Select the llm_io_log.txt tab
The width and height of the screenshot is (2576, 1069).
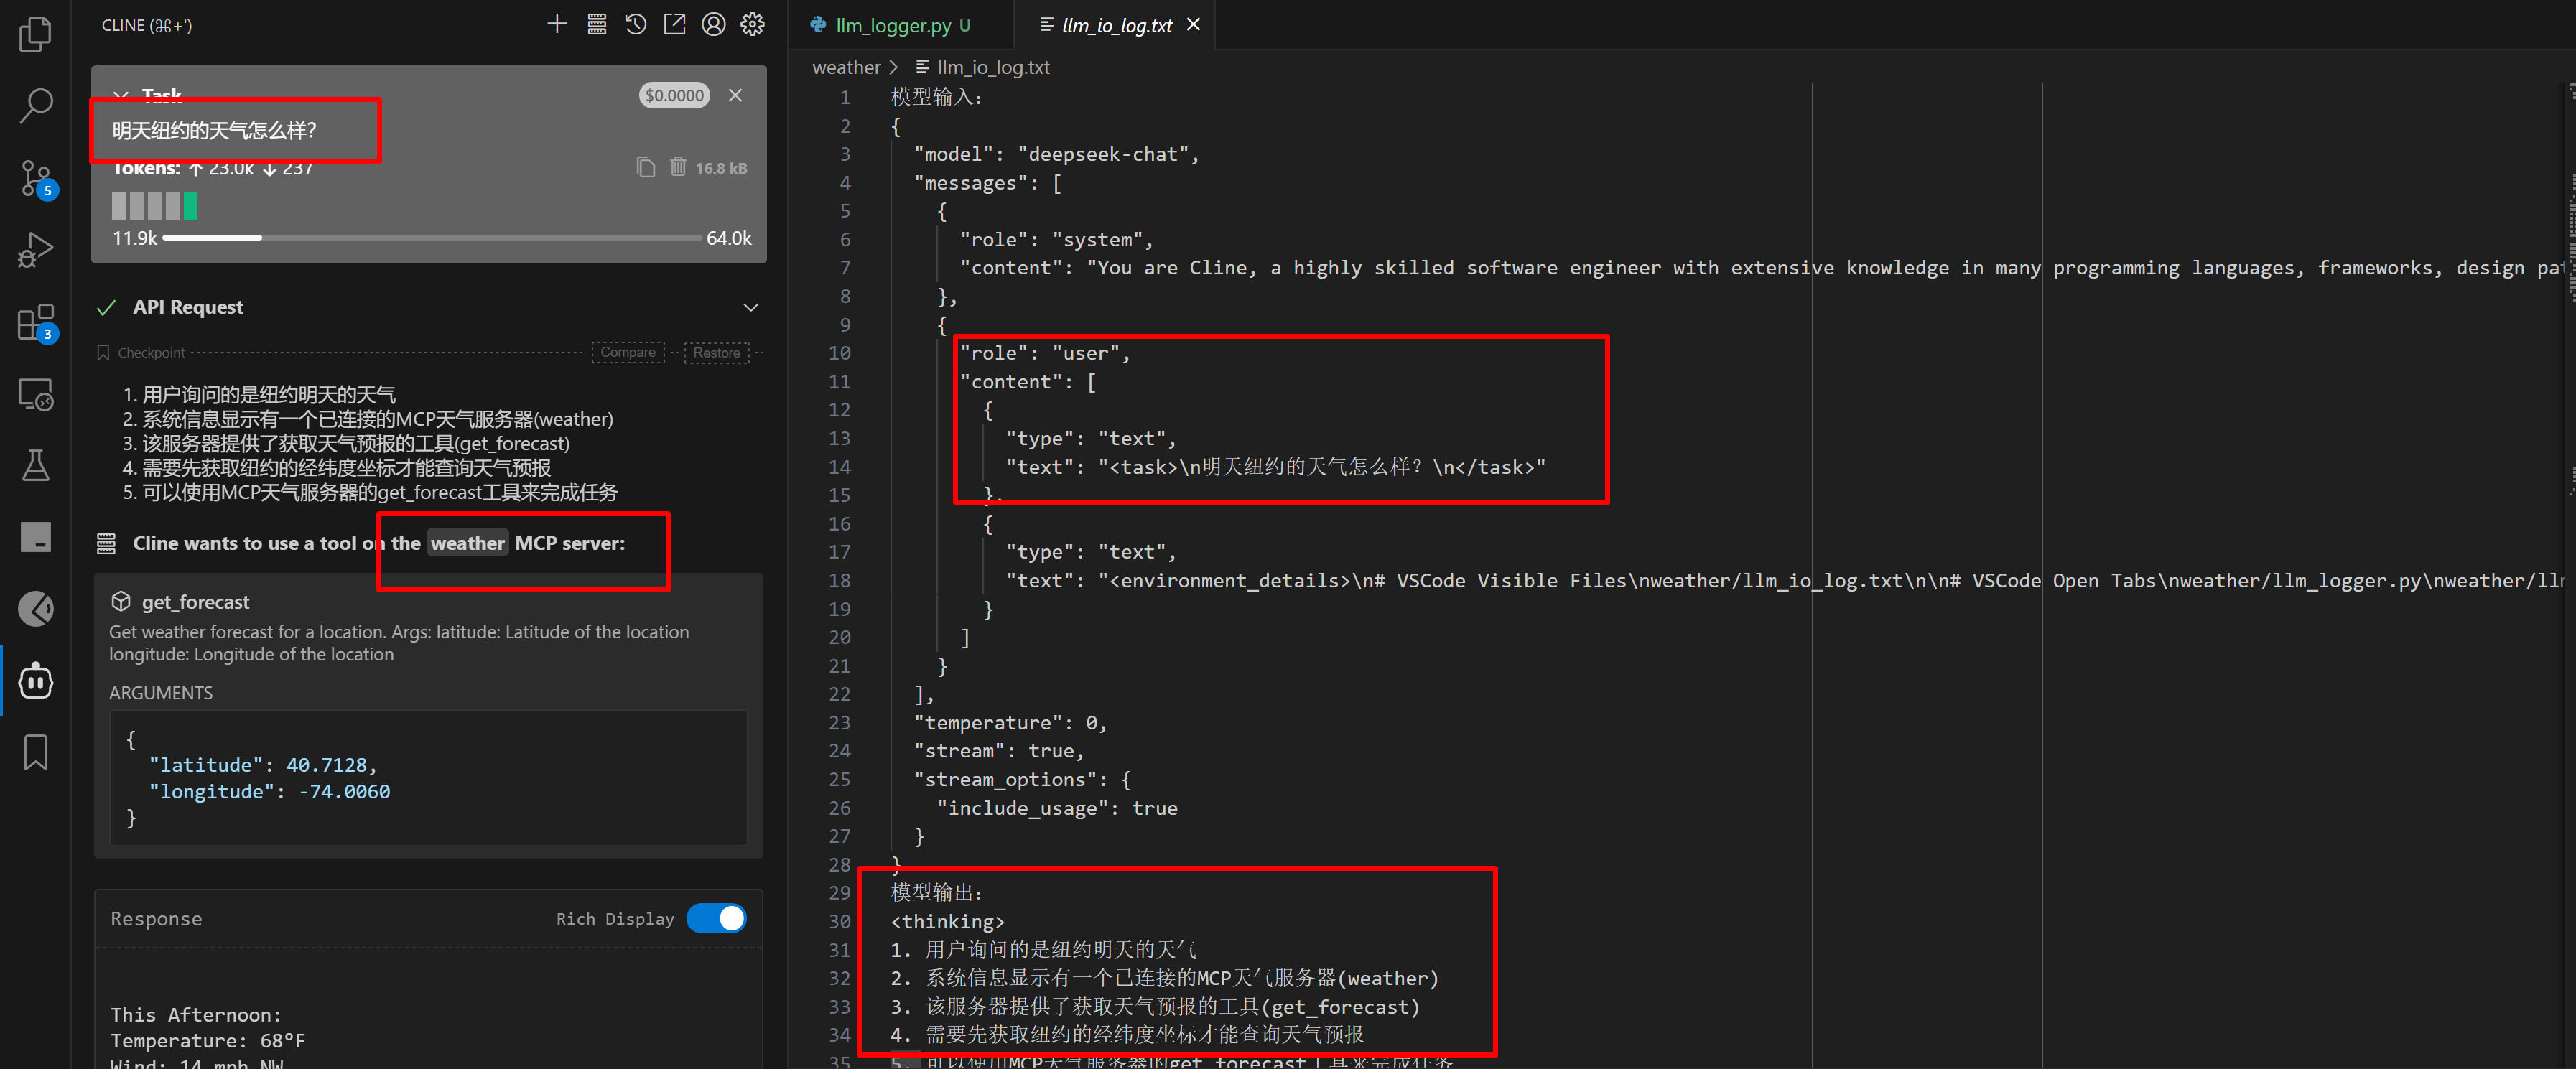pos(1116,25)
